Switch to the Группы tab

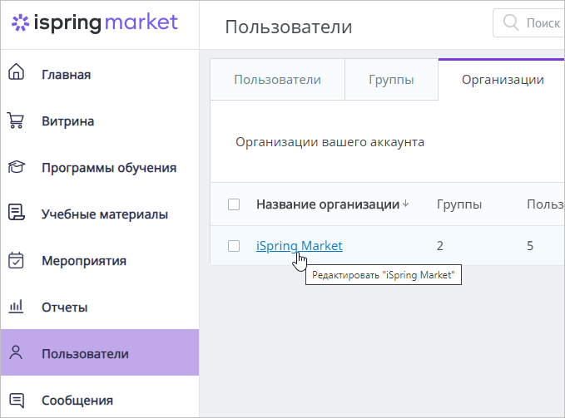391,80
